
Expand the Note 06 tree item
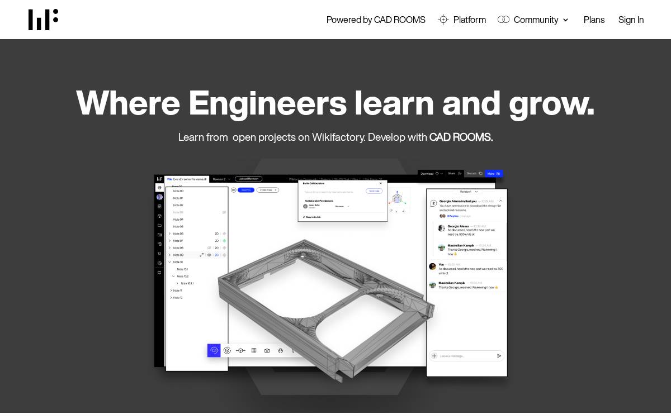click(170, 234)
